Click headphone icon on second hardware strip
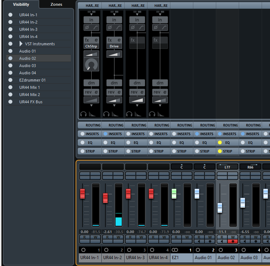Screen dimensions: 270x266 coord(106,114)
